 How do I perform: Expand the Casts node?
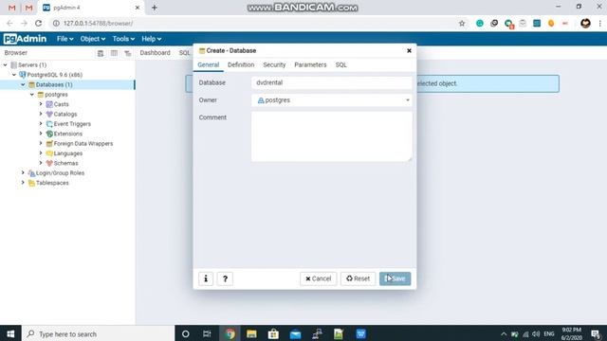tap(41, 104)
